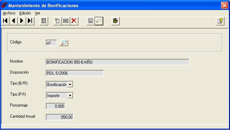The height and width of the screenshot is (130, 230).
Task: Go to the first record
Action: click(x=5, y=21)
